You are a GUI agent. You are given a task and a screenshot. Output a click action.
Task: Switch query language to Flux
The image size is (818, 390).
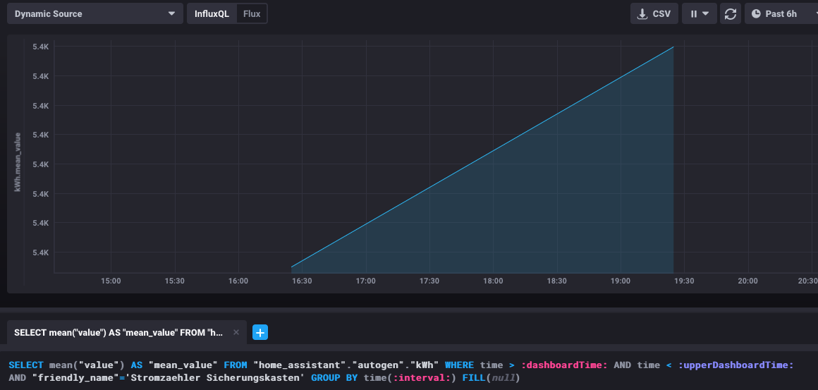coord(252,13)
